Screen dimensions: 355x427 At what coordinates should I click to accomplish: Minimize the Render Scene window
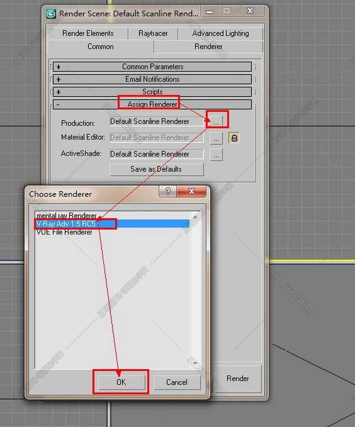[x=209, y=11]
